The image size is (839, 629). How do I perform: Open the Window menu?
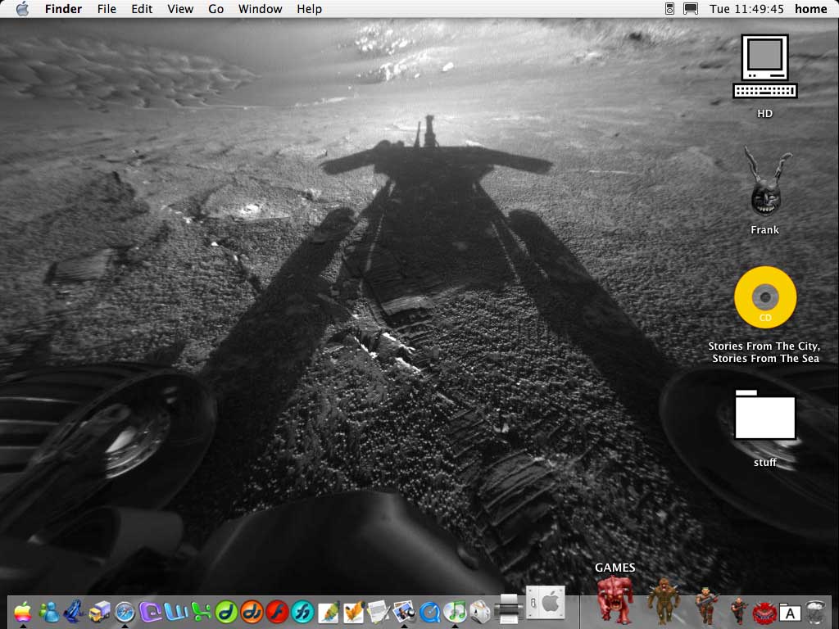260,9
